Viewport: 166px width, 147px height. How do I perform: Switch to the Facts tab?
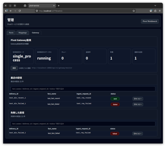pyautogui.click(x=11, y=33)
